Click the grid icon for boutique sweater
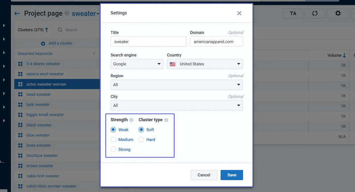This screenshot has width=355, height=192. pos(20,155)
